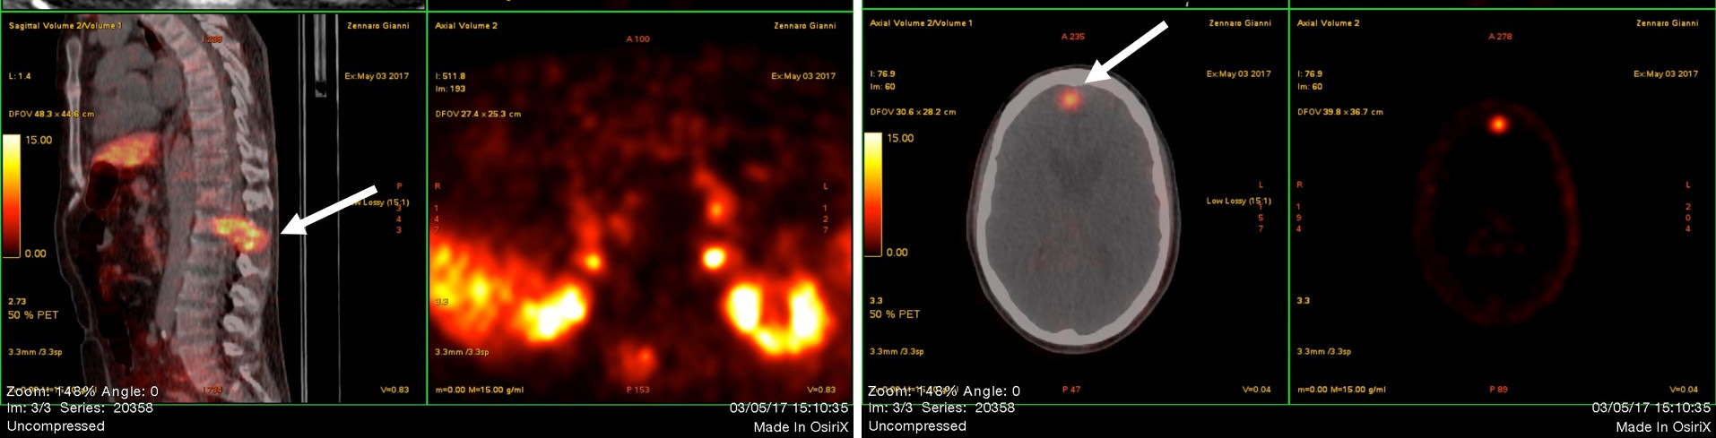Screen dimensions: 1716x438
Task: Click the right 'Im: 3/3 Series: 20358' overlay
Action: (941, 408)
